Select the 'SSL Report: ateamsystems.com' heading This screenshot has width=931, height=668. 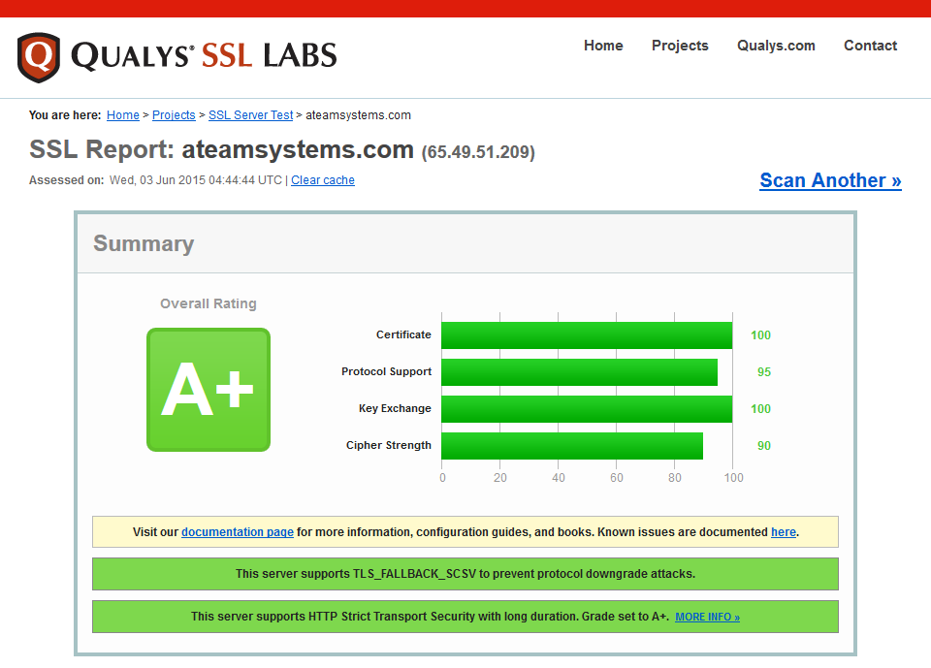point(221,149)
